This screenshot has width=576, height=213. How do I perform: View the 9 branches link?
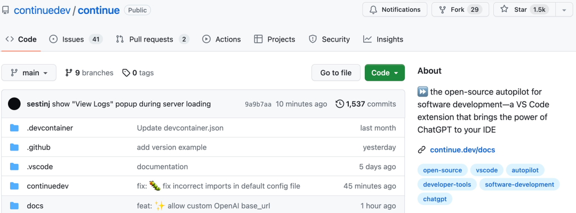pos(89,73)
